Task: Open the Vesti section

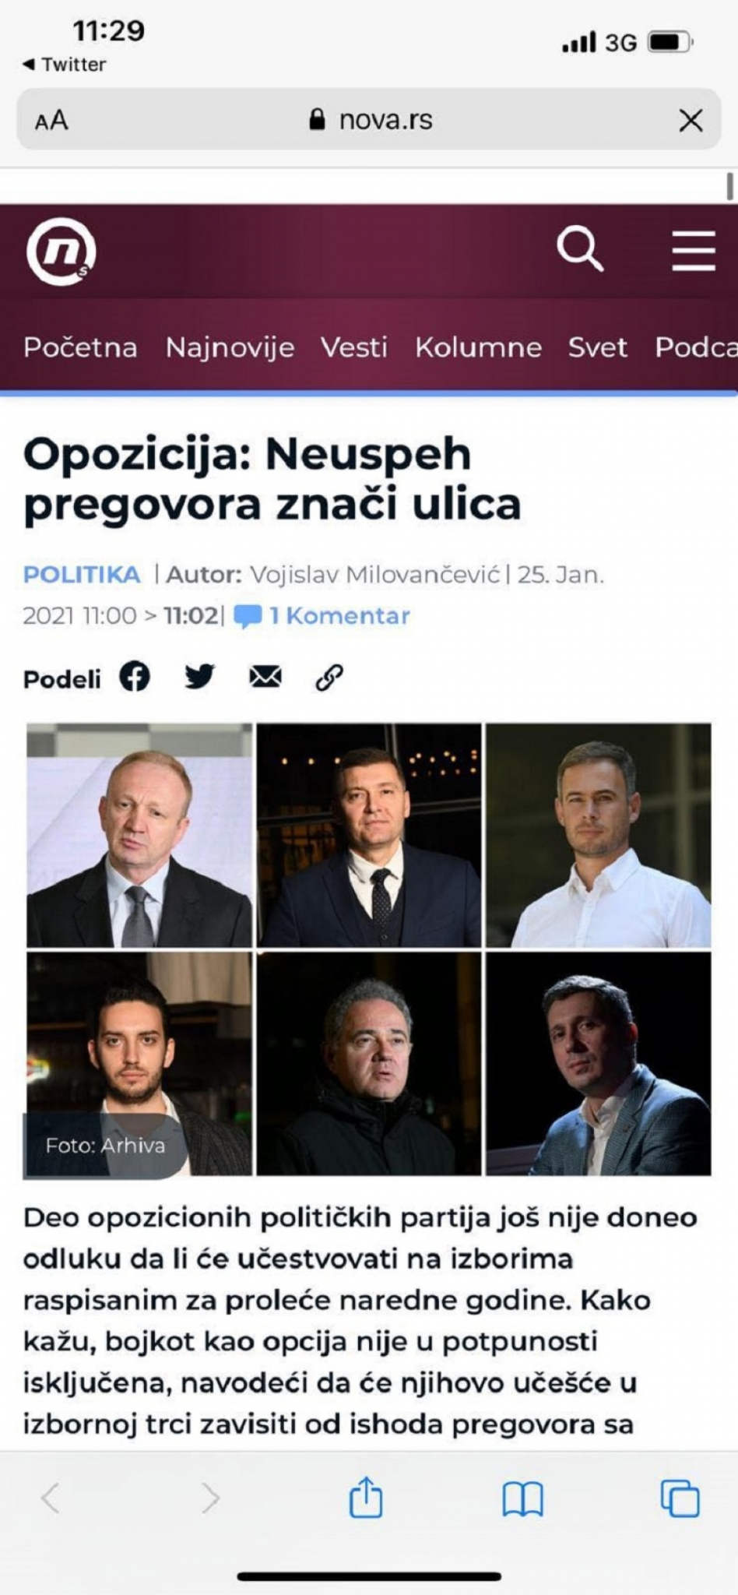Action: (357, 347)
